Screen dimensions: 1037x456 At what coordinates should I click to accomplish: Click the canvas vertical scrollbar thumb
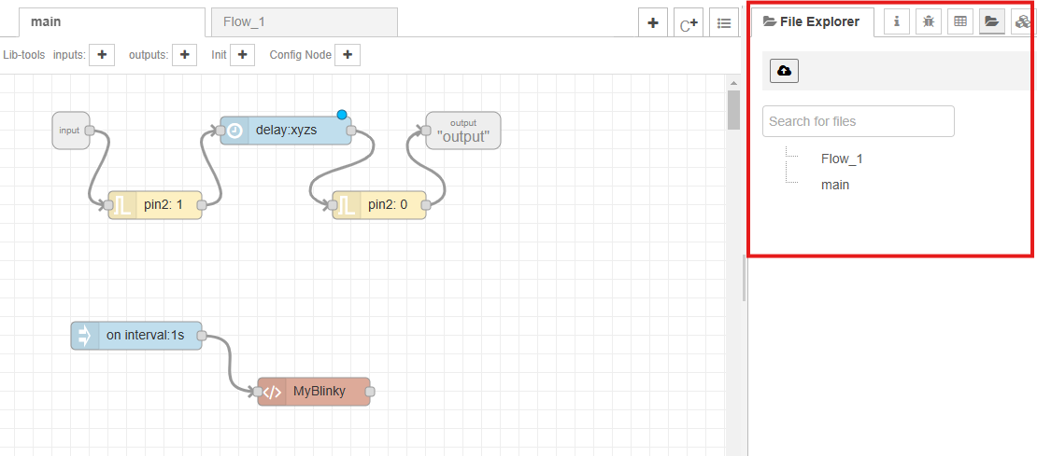pyautogui.click(x=733, y=109)
